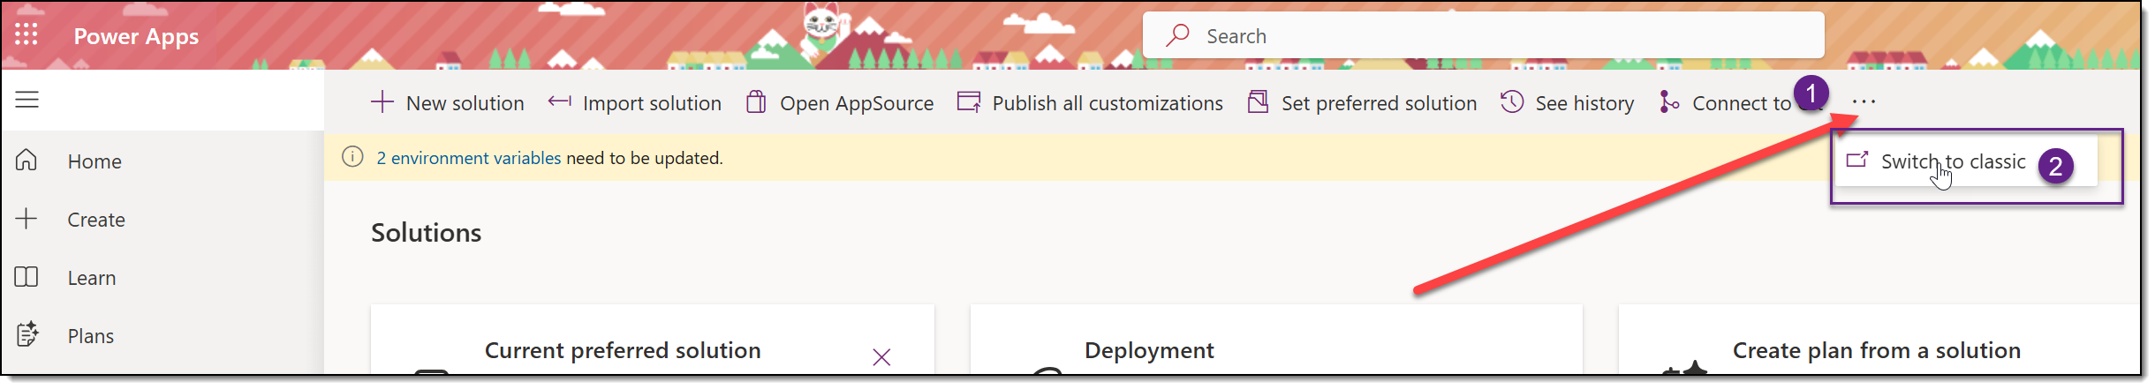Viewport: 2155px width, 389px height.
Task: Click New solution button
Action: point(448,103)
